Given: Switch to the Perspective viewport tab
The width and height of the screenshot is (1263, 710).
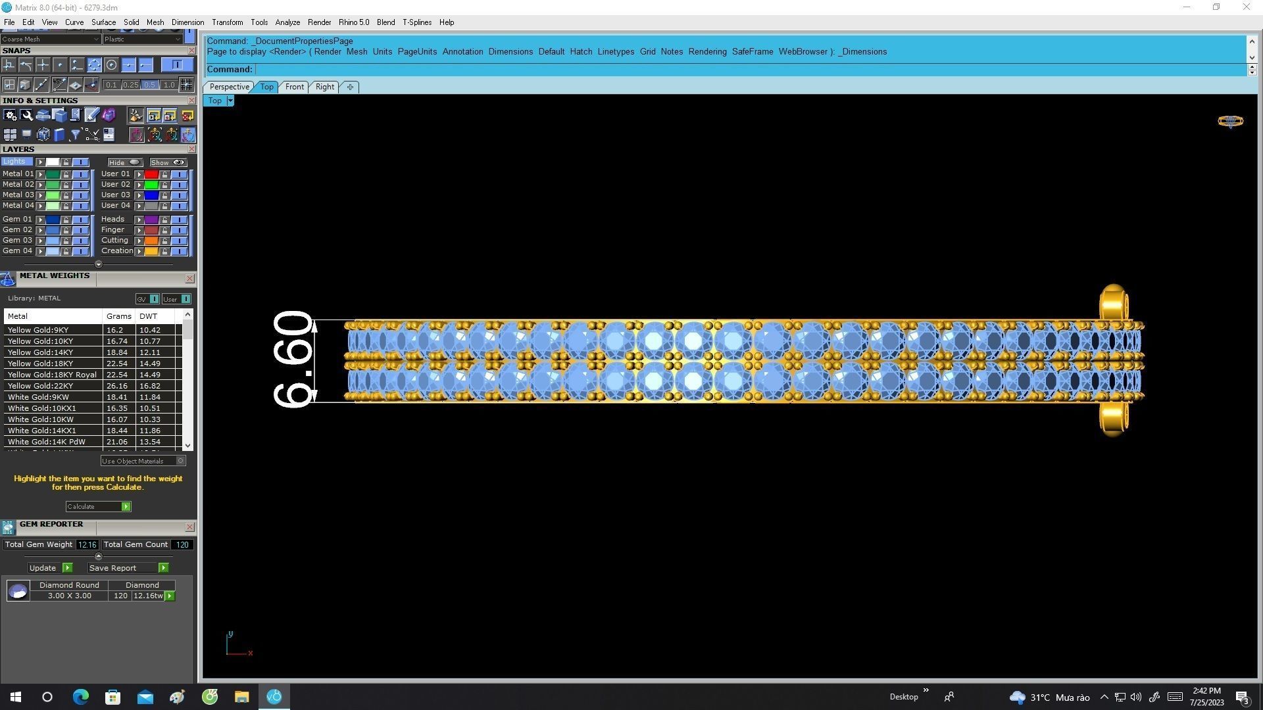Looking at the screenshot, I should [229, 87].
